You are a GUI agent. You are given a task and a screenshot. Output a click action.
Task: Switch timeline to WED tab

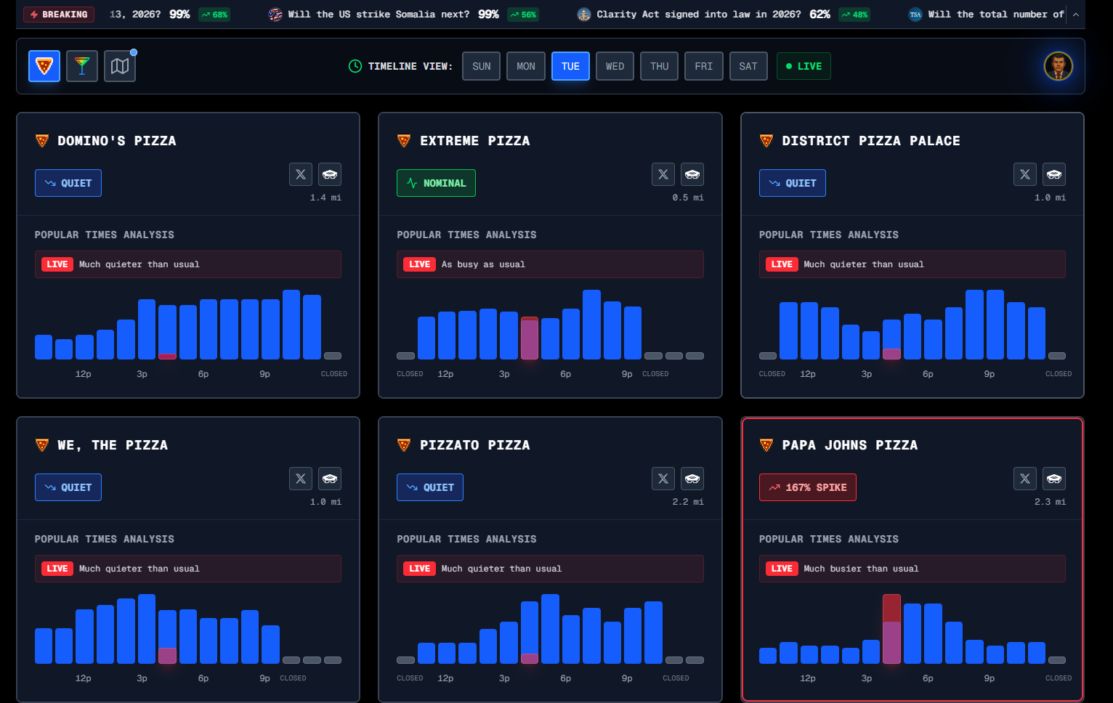pyautogui.click(x=615, y=66)
